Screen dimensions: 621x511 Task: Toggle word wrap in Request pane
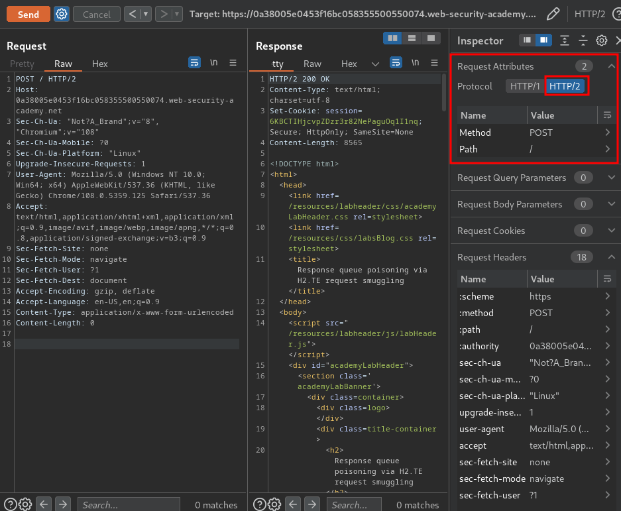point(194,62)
